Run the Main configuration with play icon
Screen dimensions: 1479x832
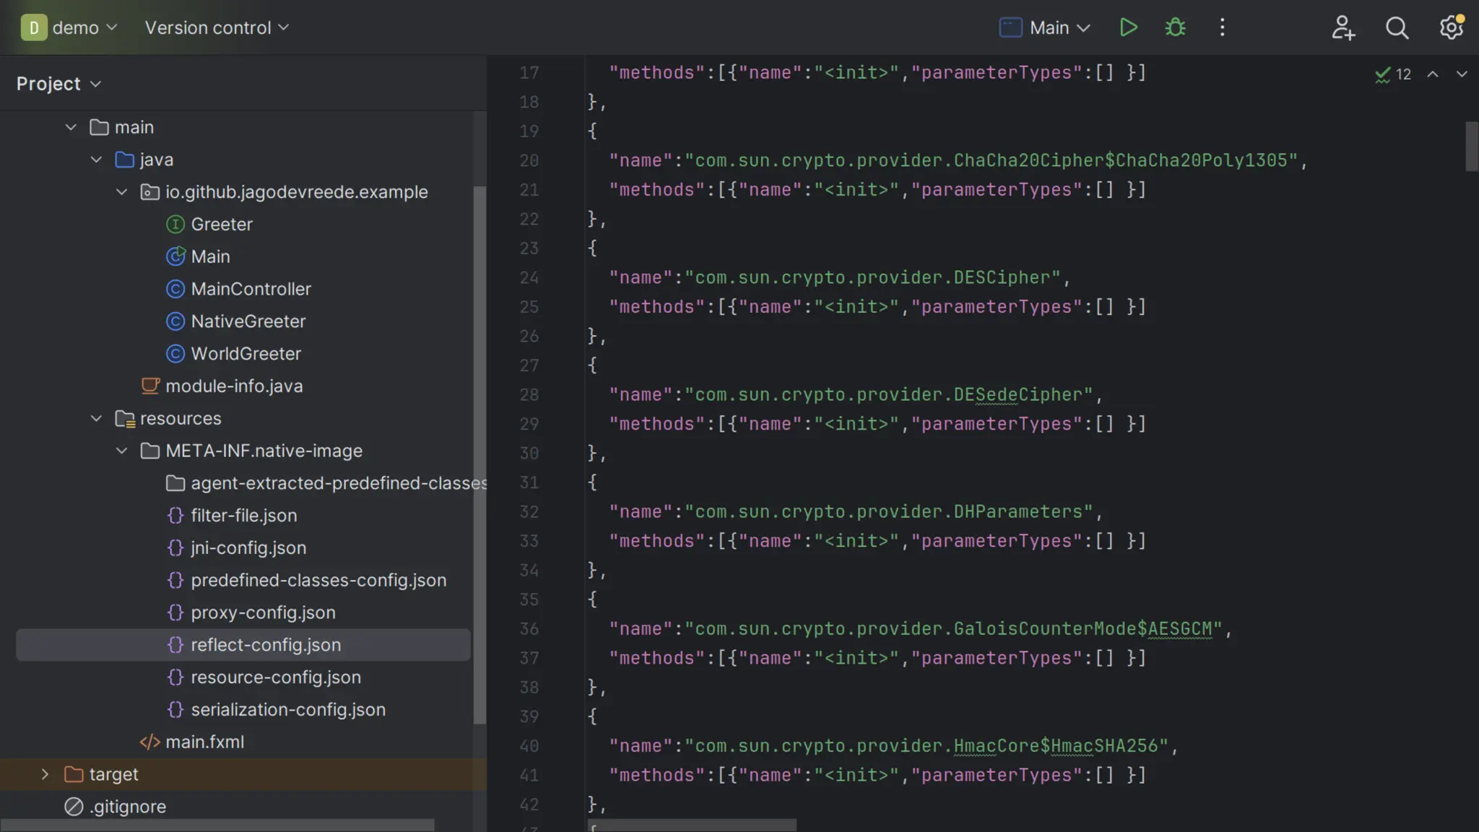[x=1128, y=27]
